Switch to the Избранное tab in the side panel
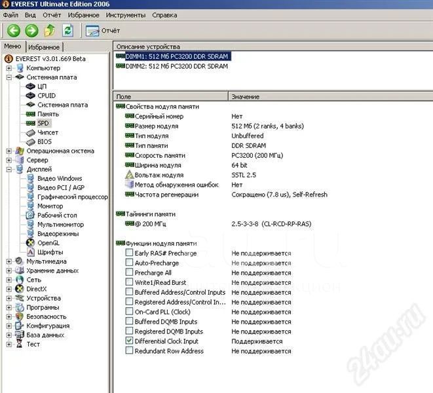Screen dimensions: 433x393 click(x=44, y=47)
